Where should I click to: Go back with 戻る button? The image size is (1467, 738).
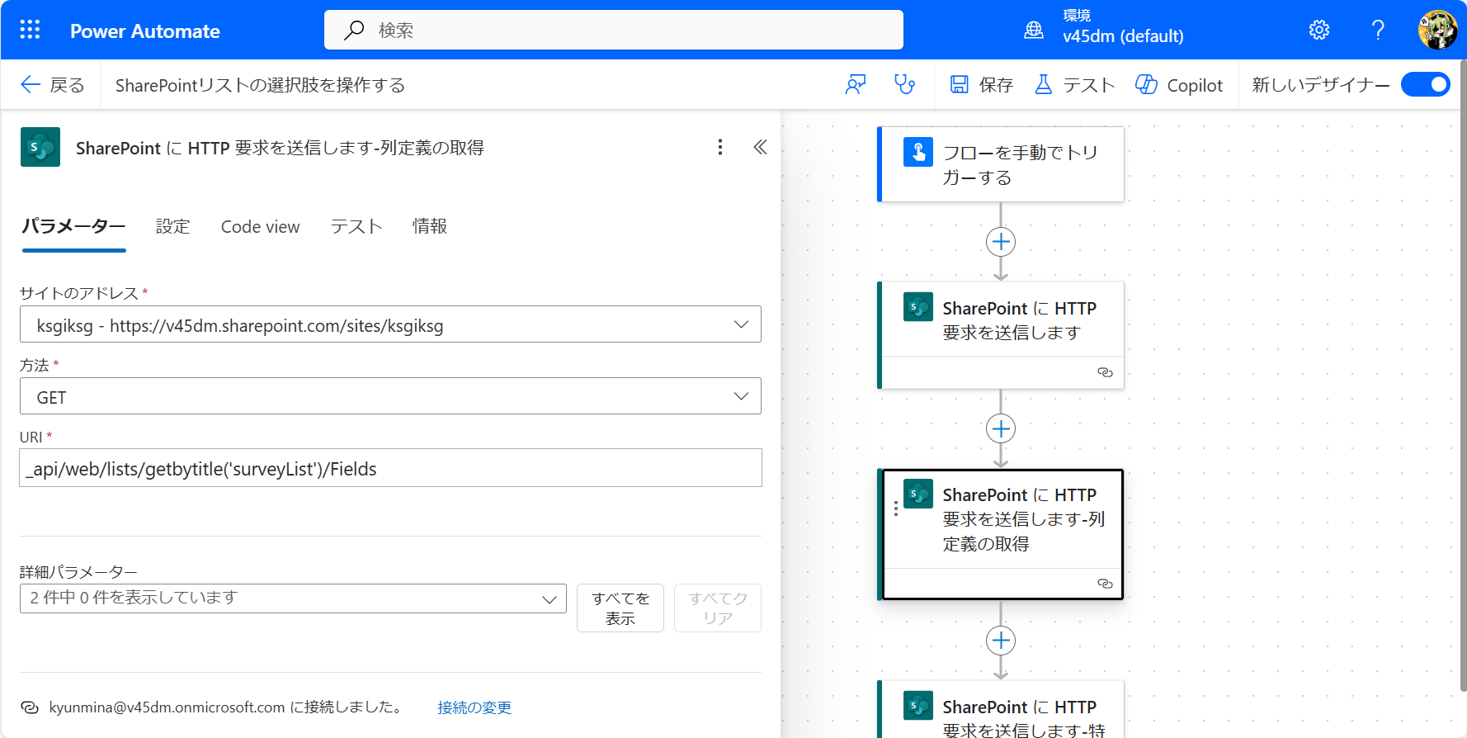[53, 85]
